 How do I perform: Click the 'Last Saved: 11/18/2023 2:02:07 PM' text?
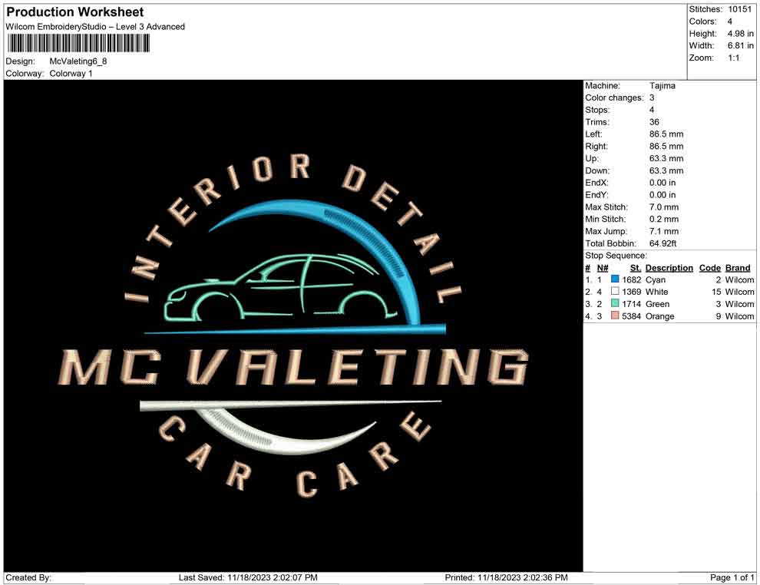coord(248,577)
